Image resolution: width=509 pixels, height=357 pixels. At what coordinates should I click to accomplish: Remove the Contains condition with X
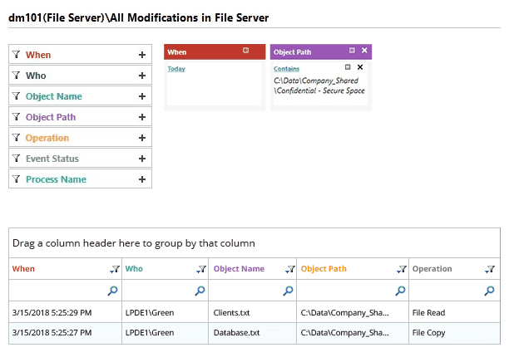(360, 67)
